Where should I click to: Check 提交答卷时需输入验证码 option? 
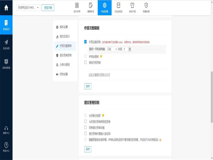(85, 133)
